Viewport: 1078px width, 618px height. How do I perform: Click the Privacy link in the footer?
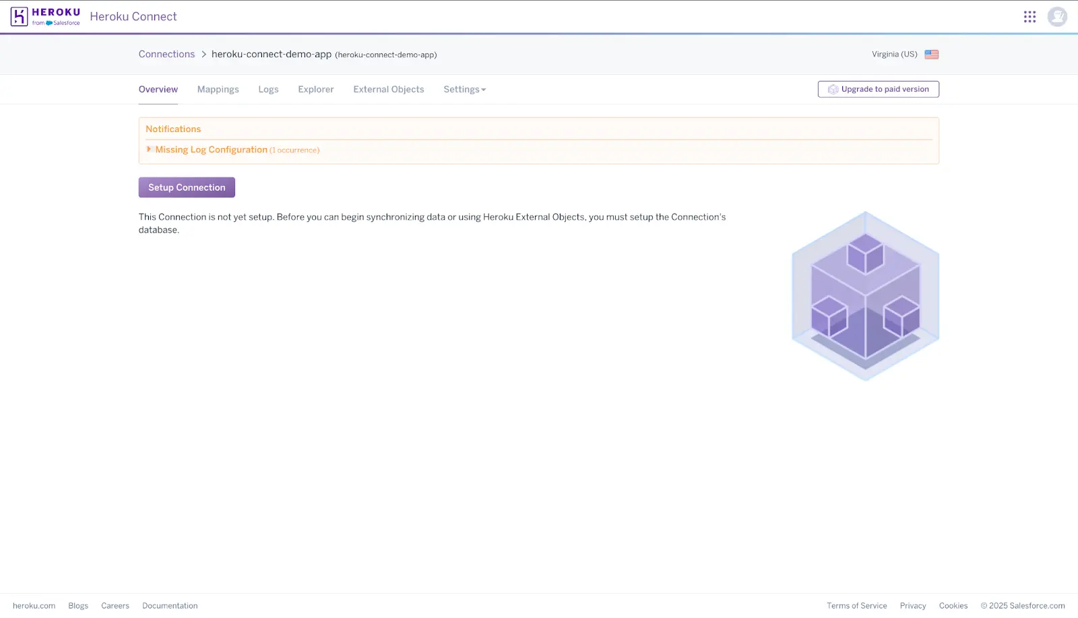pos(913,605)
